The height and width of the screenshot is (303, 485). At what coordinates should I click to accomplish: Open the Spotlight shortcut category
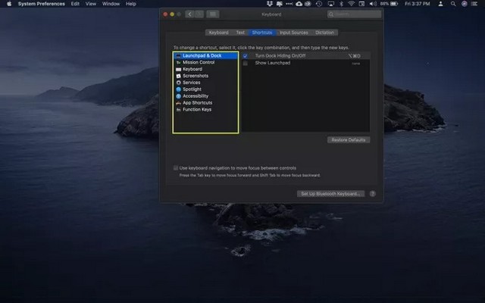point(205,89)
